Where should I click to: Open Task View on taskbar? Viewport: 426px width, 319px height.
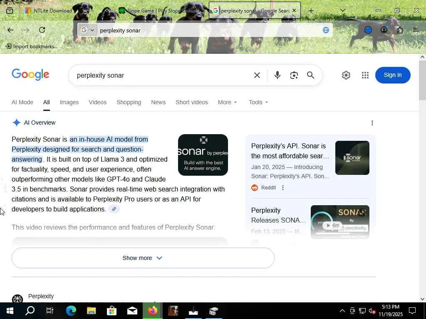point(50,311)
